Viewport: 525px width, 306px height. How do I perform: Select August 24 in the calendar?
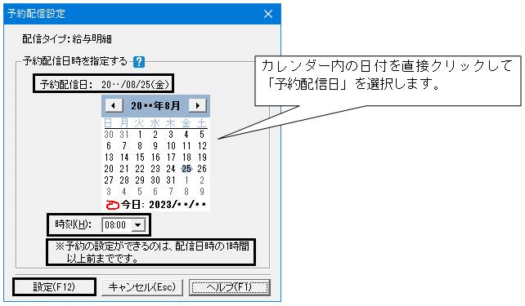tap(171, 169)
